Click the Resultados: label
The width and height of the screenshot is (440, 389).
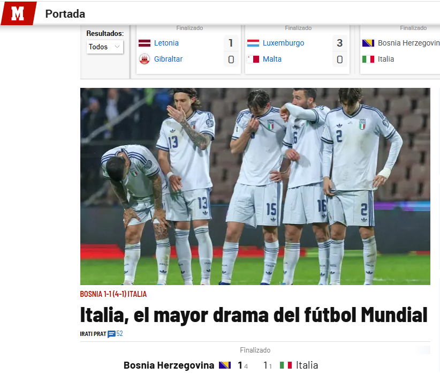point(105,33)
